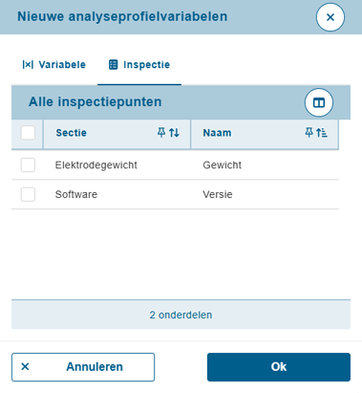The width and height of the screenshot is (362, 393).
Task: Click the Sectie column header label
Action: [72, 133]
